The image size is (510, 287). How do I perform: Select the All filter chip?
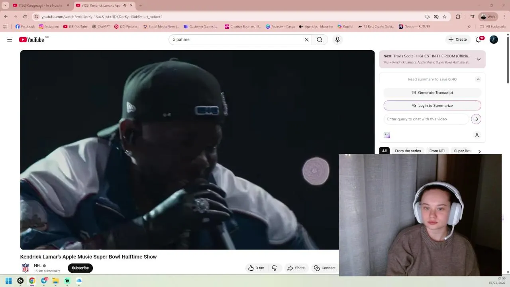384,151
